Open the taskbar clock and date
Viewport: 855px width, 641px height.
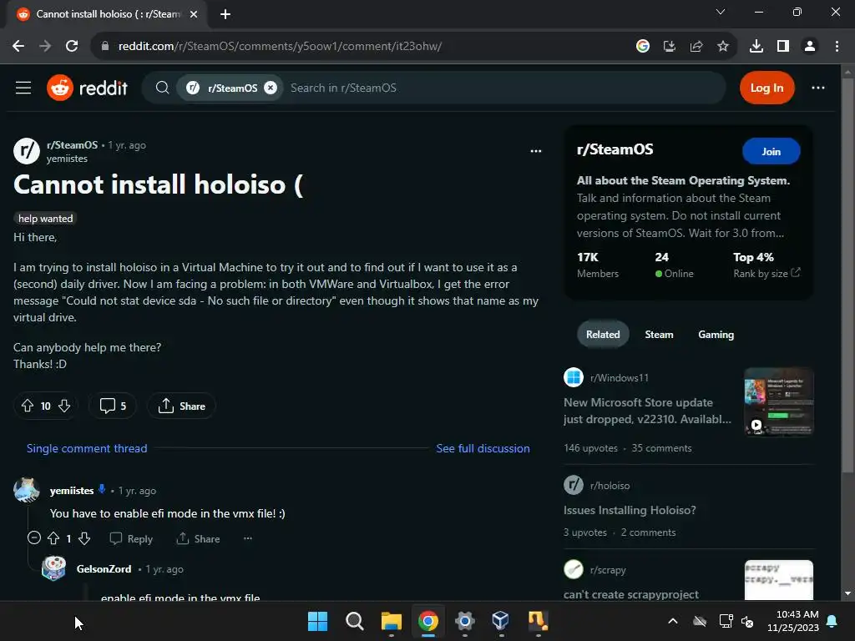[x=793, y=621]
